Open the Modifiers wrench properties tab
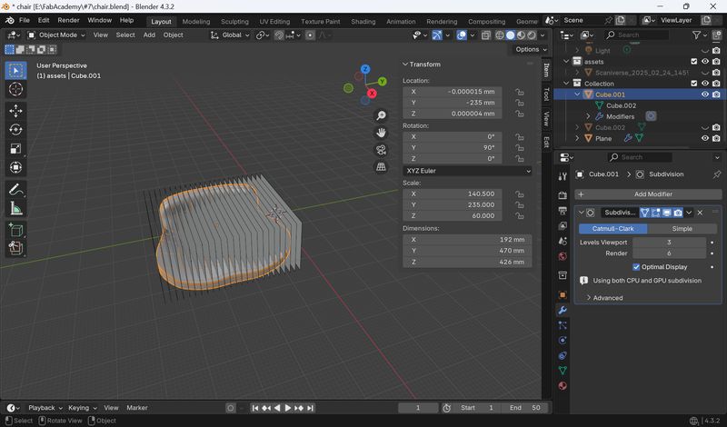This screenshot has height=427, width=727. [563, 310]
